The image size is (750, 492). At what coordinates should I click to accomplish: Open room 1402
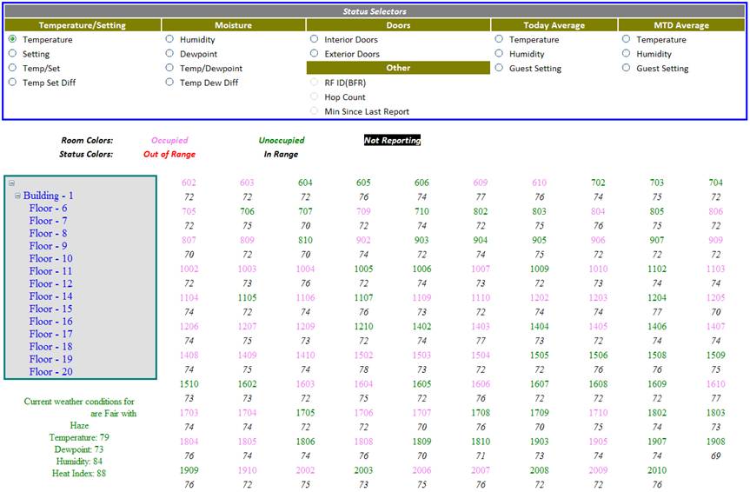(x=421, y=326)
